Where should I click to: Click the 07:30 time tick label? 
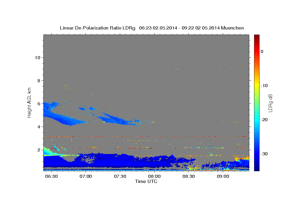pyautogui.click(x=120, y=177)
